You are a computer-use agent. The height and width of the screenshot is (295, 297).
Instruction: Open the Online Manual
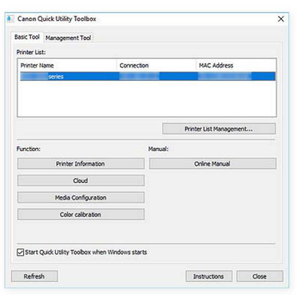[212, 164]
